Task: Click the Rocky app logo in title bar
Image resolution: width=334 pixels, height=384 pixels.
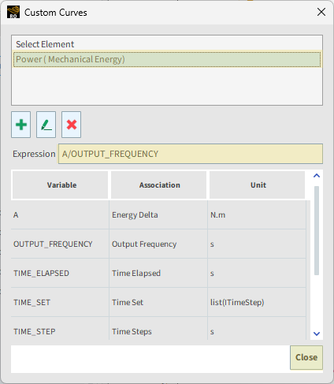Action: point(13,13)
